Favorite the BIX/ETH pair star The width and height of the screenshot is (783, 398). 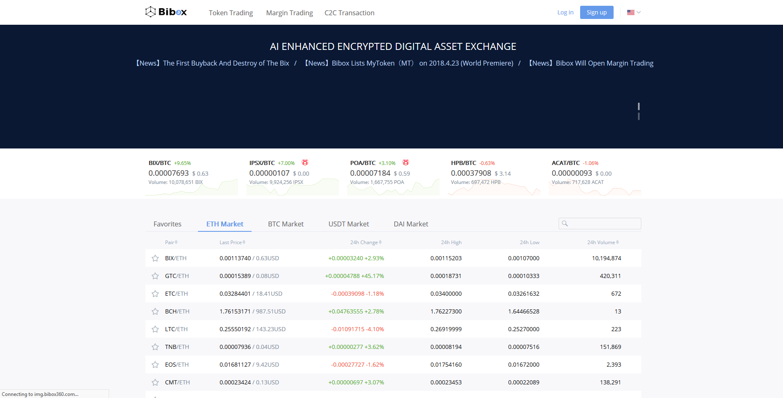point(155,258)
